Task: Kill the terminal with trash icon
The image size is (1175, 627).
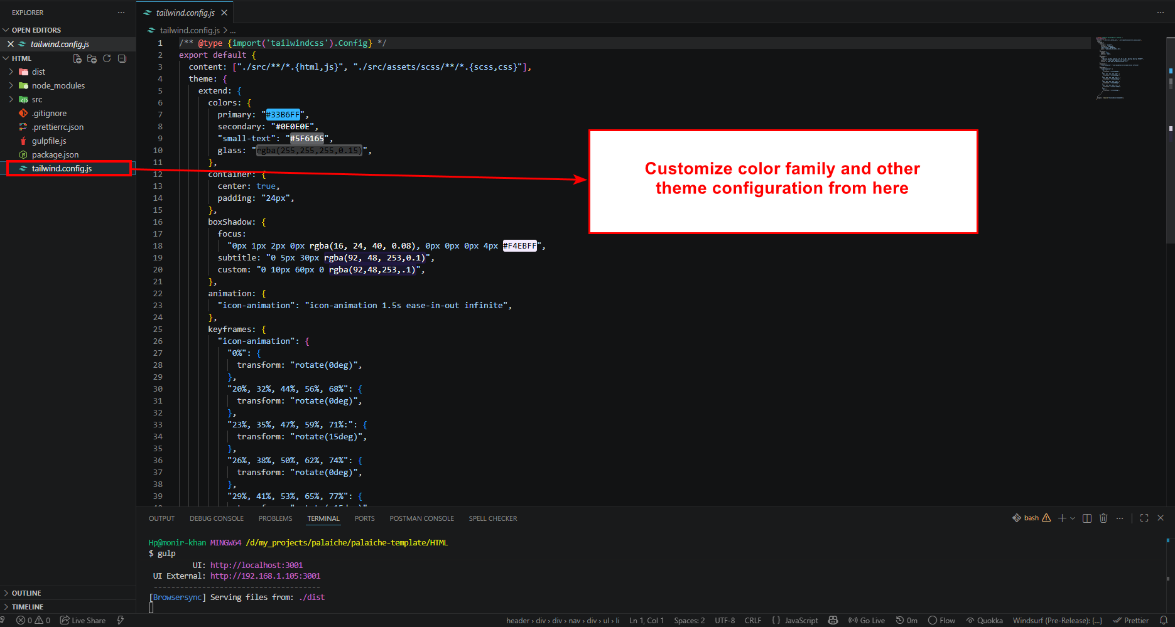Action: [1103, 518]
